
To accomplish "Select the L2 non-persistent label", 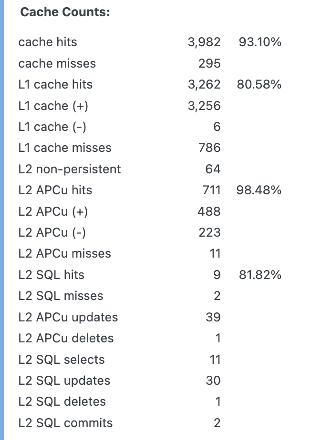I will click(x=70, y=169).
